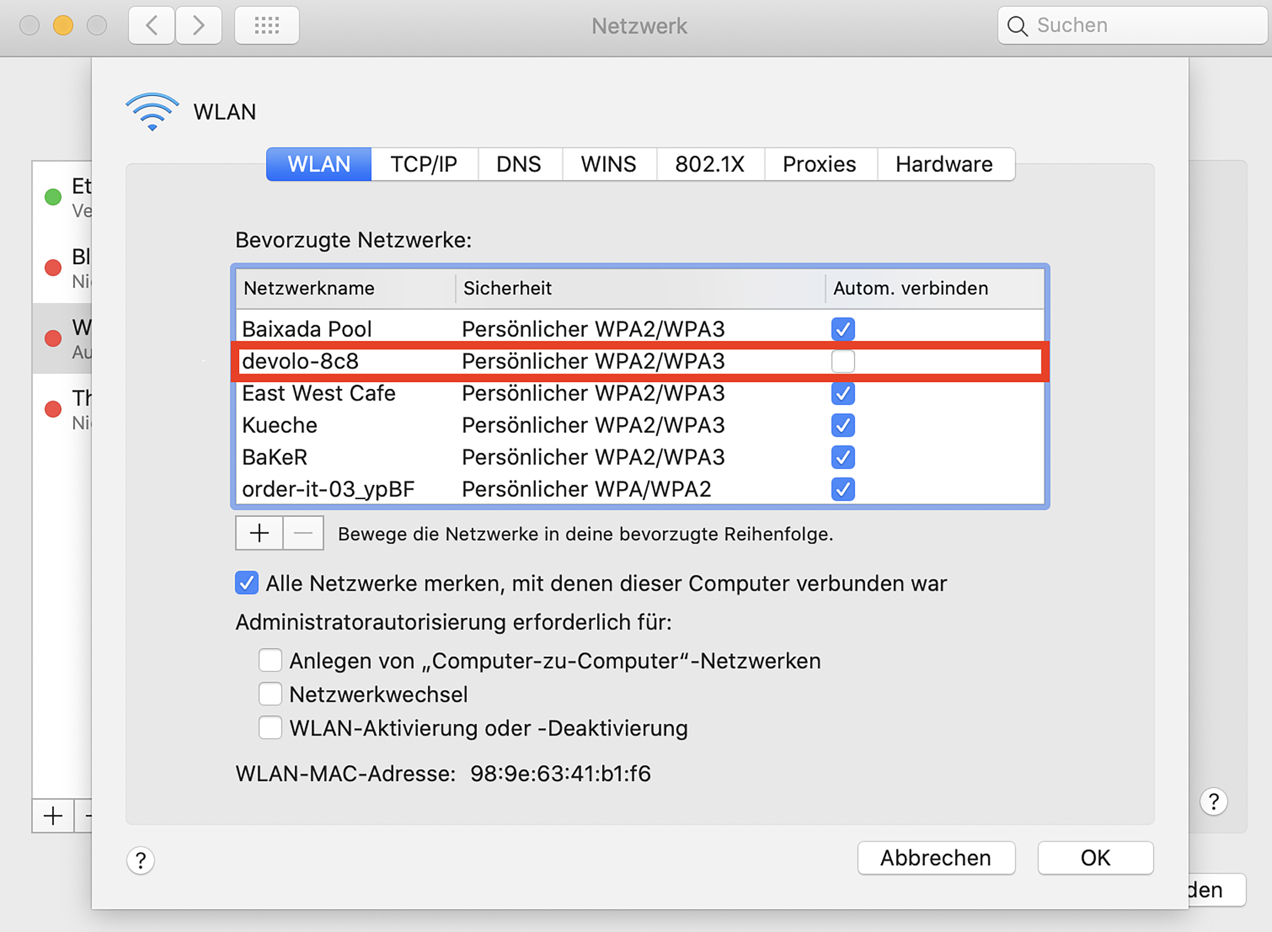The width and height of the screenshot is (1272, 932).
Task: Open the show-all preferences grid
Action: tap(266, 25)
